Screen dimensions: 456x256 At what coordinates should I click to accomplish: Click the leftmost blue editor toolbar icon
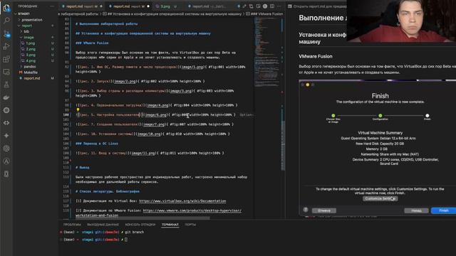pyautogui.click(x=239, y=6)
